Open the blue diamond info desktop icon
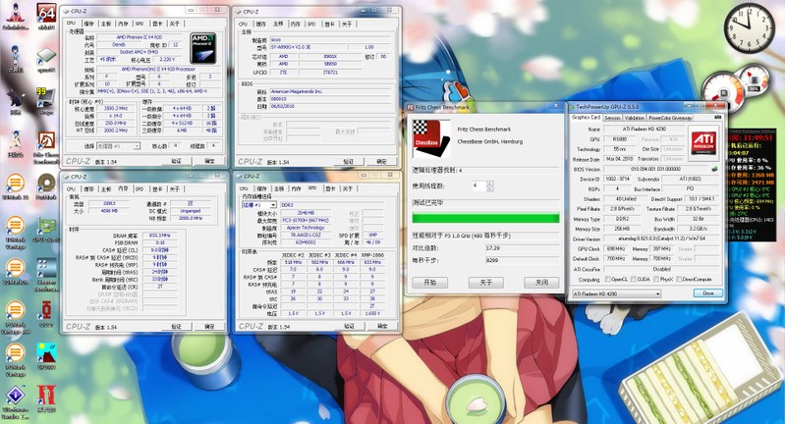This screenshot has width=785, height=424. coord(15,396)
